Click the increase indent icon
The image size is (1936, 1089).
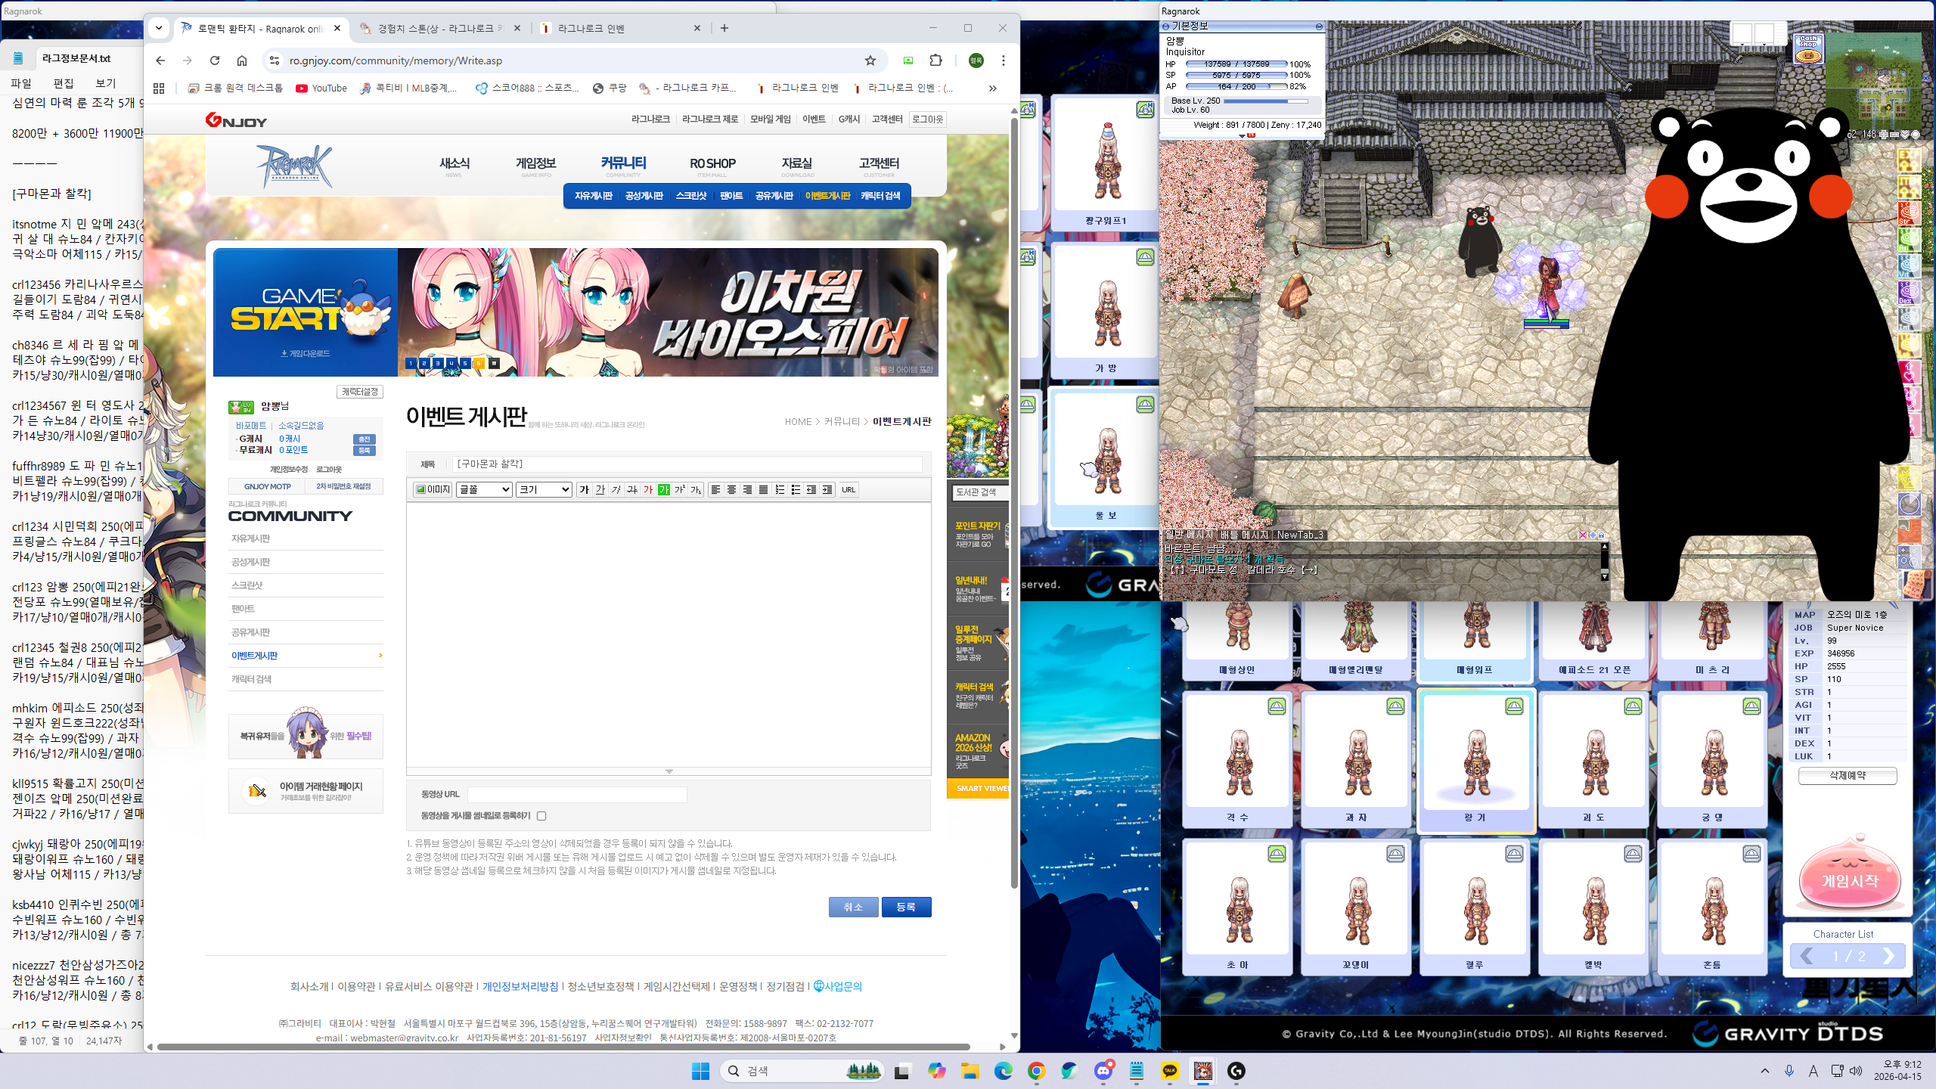coord(827,489)
